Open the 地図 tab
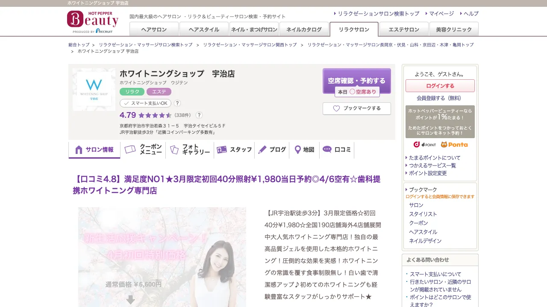 (305, 150)
